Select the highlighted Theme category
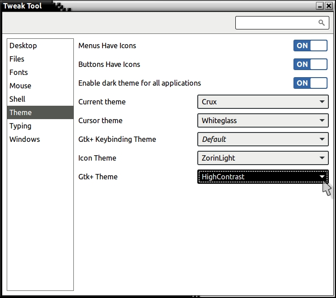The height and width of the screenshot is (298, 336). (21, 112)
